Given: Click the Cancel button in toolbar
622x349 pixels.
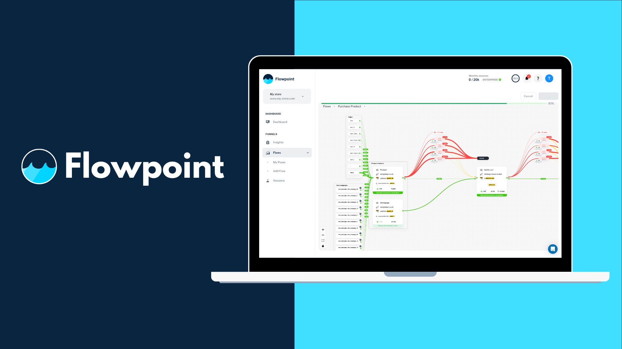Looking at the screenshot, I should point(528,95).
